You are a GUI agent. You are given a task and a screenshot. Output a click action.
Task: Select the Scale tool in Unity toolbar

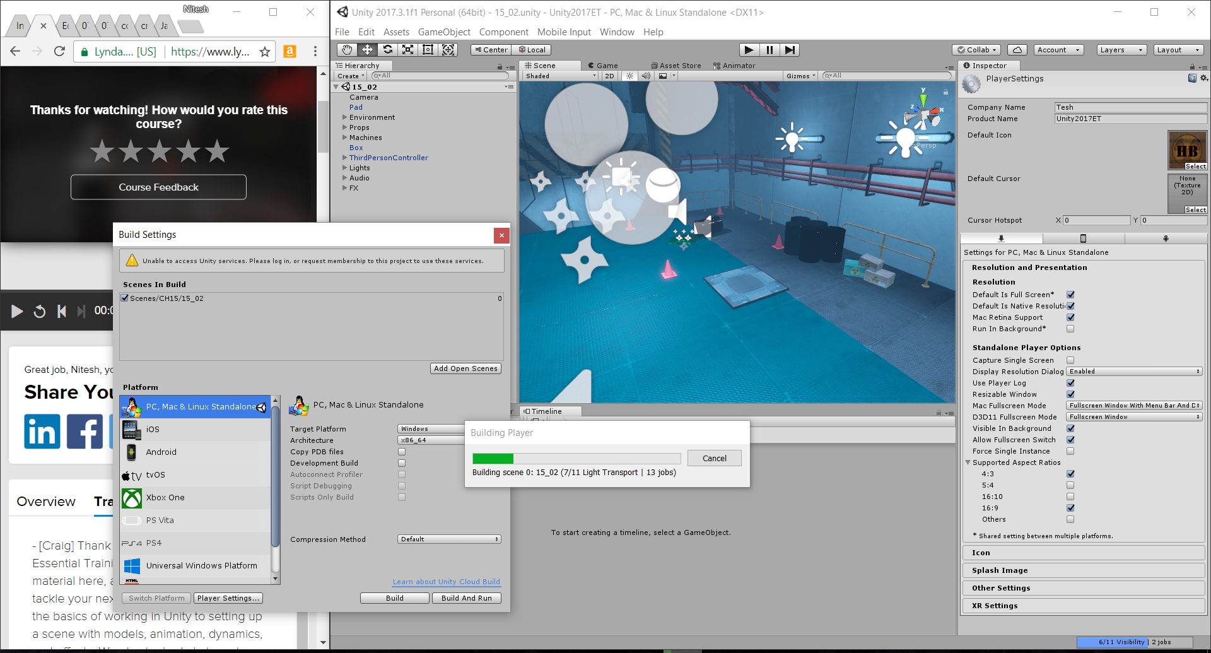407,50
